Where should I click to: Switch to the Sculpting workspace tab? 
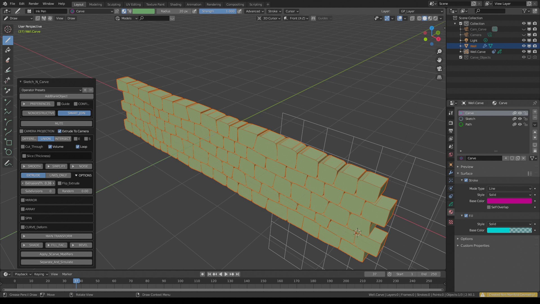point(114,4)
